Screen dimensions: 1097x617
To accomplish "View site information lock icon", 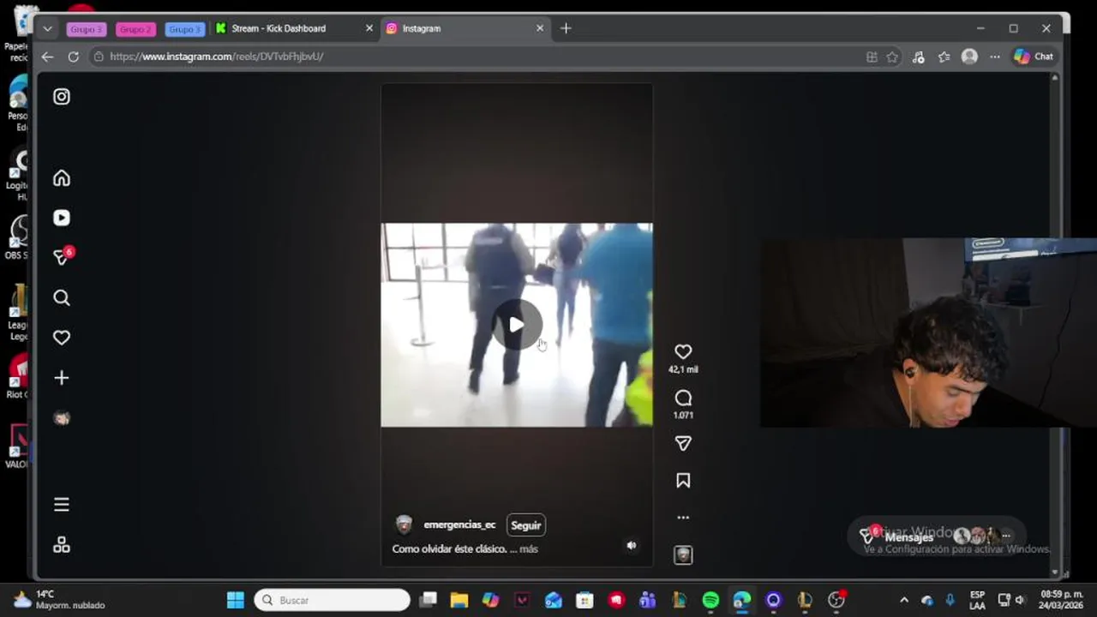I will (x=99, y=57).
